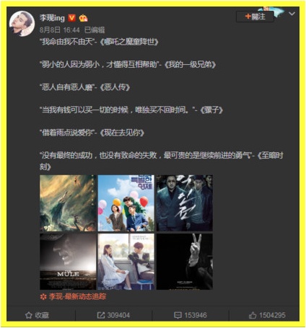
Task: Open comments via speech bubble 153946
Action: click(191, 315)
